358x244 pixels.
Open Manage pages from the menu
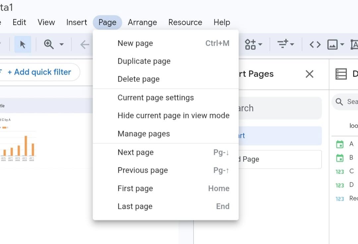144,134
